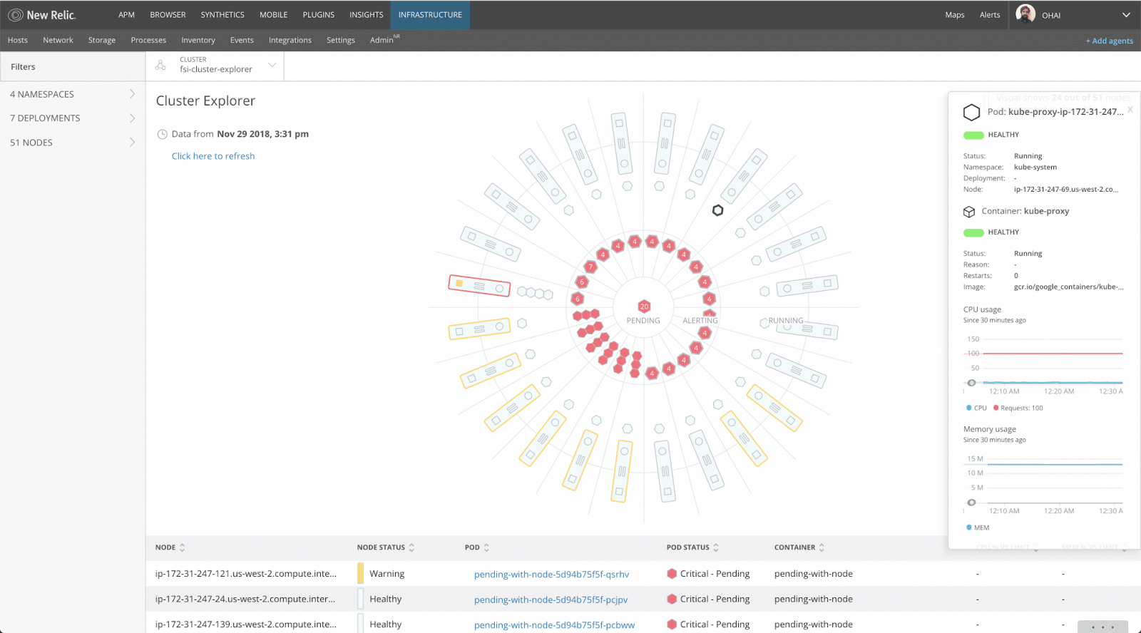
Task: Sort by the POD column
Action: (477, 547)
